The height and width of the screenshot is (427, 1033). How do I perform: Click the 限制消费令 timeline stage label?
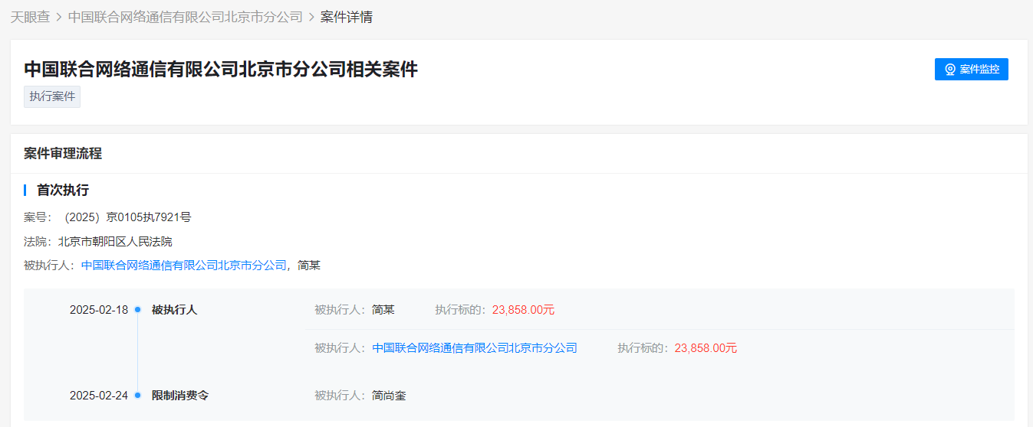pyautogui.click(x=180, y=396)
